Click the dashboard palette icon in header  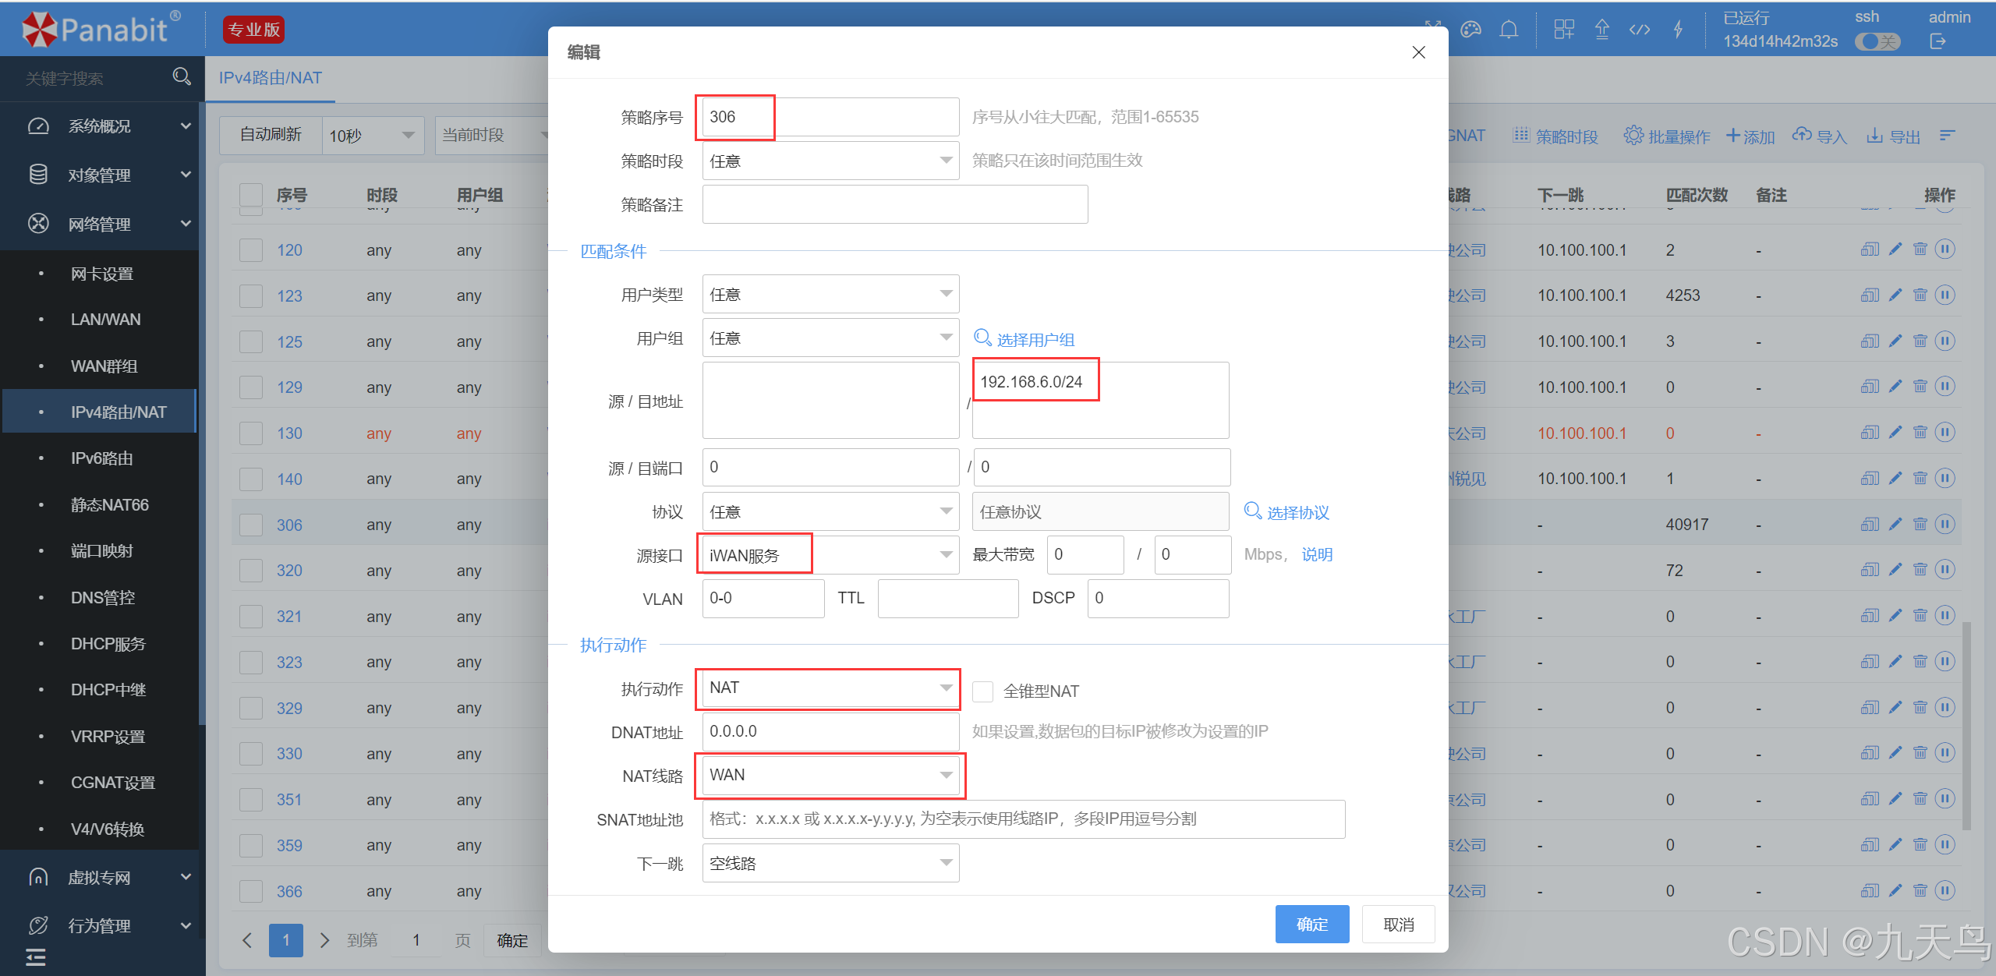click(x=1470, y=30)
